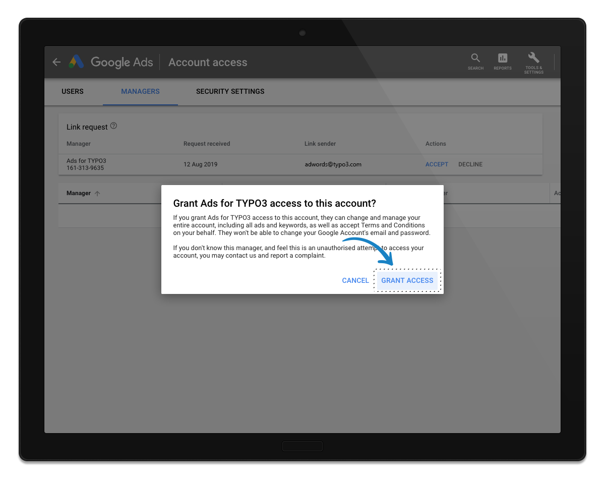Click the Account access page title
This screenshot has width=605, height=479.
208,63
